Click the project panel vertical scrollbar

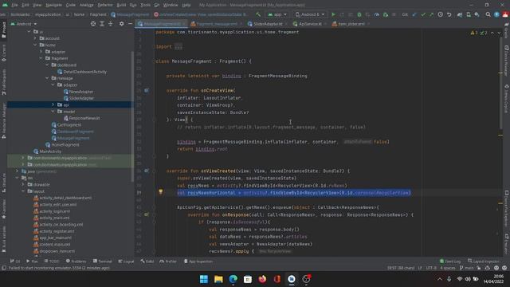click(132, 116)
